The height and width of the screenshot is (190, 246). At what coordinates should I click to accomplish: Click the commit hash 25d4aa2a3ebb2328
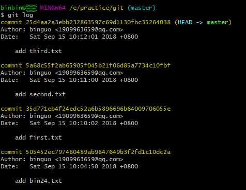click(98, 22)
